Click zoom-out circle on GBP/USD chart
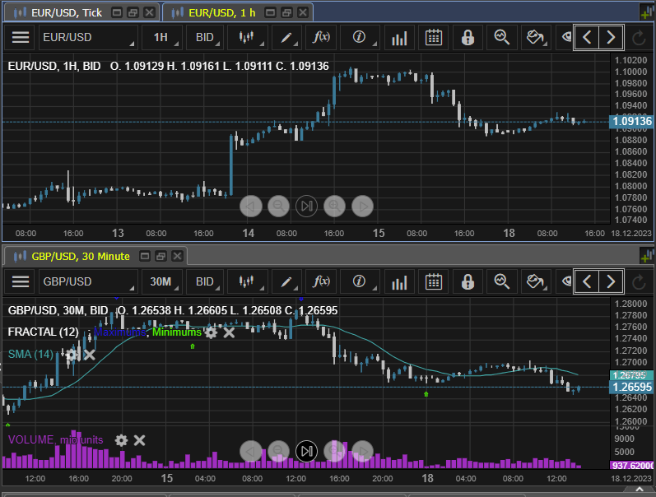This screenshot has height=497, width=656. click(278, 451)
